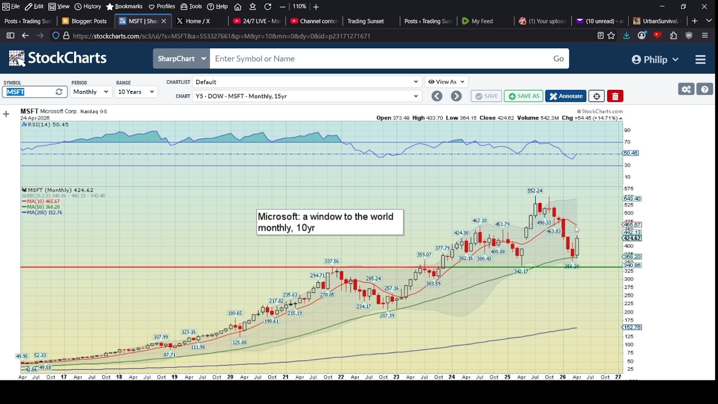The image size is (718, 404).
Task: Open the browser Edit menu
Action: [34, 6]
